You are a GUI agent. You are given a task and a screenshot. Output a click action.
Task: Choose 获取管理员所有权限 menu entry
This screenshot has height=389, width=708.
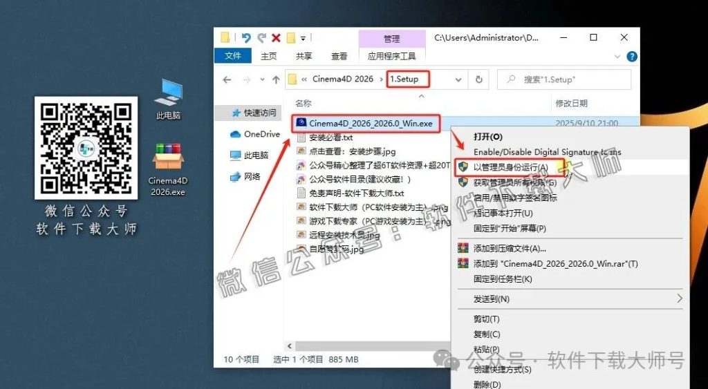point(514,182)
